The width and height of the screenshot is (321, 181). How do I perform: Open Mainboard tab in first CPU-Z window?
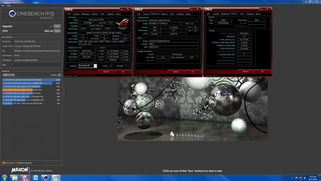(86, 14)
